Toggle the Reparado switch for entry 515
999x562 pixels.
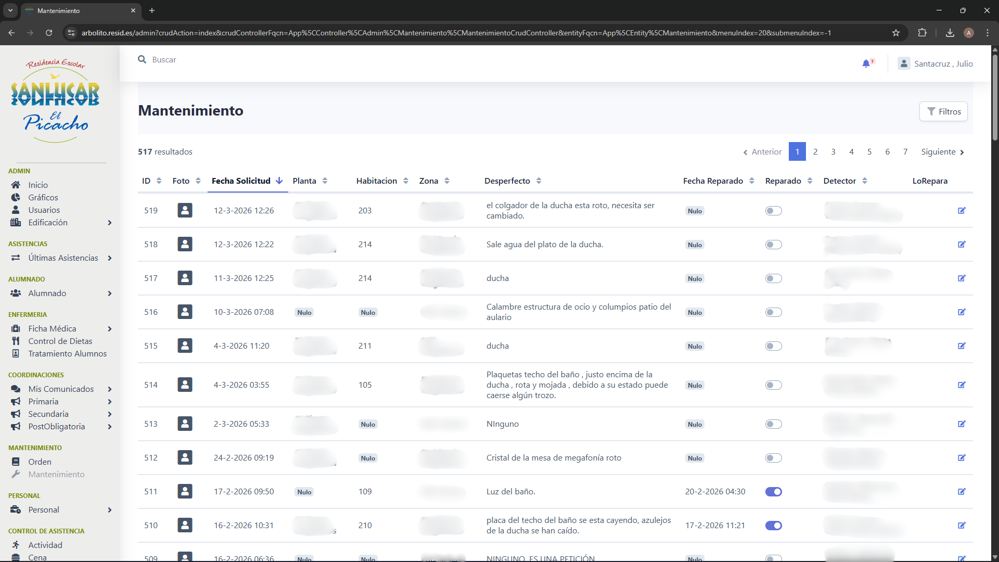[773, 346]
